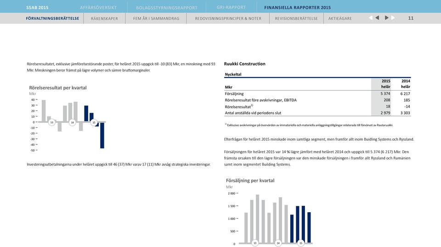Screen dimensions: 441x247
Task: Click the Försäljning row label
Action: point(234,94)
